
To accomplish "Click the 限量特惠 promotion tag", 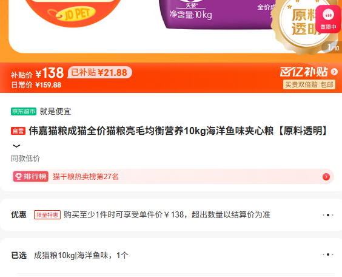I will 47,215.
